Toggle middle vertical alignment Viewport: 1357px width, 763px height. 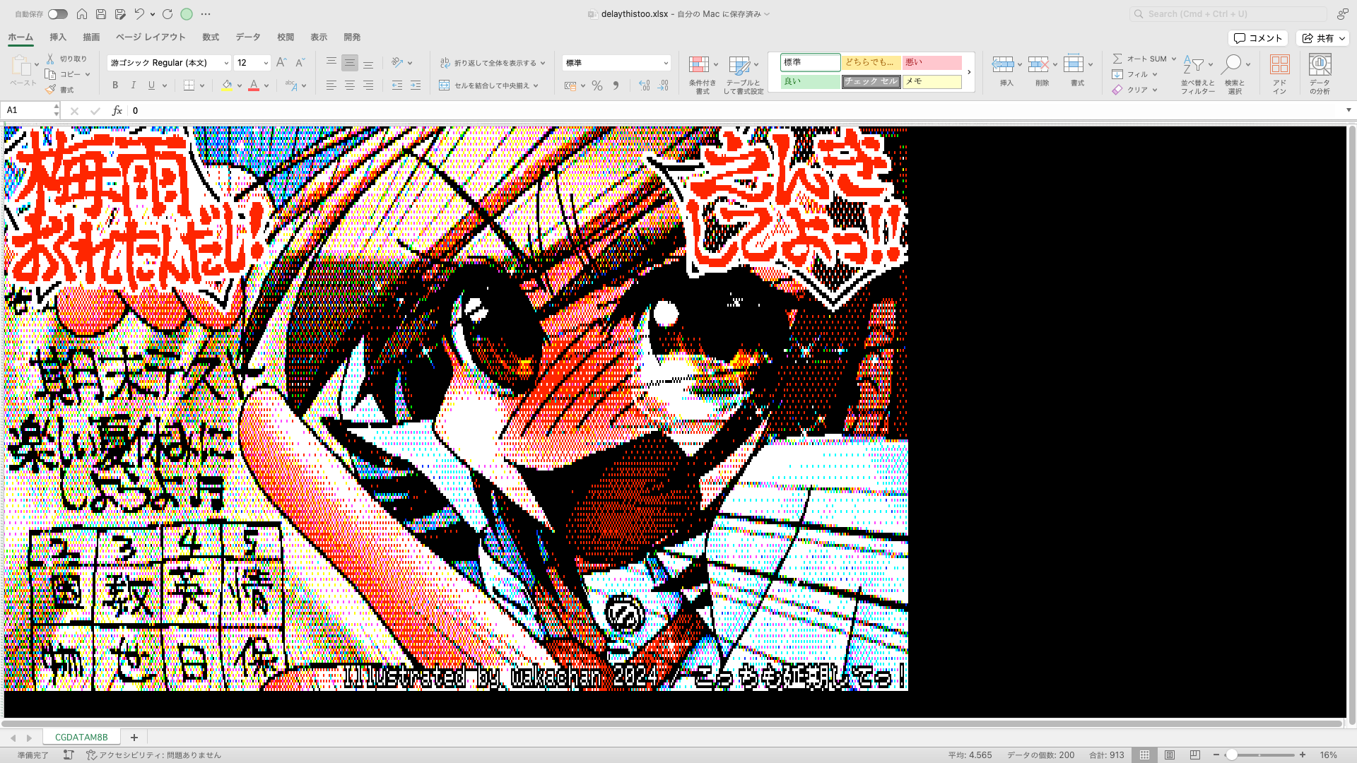click(350, 63)
